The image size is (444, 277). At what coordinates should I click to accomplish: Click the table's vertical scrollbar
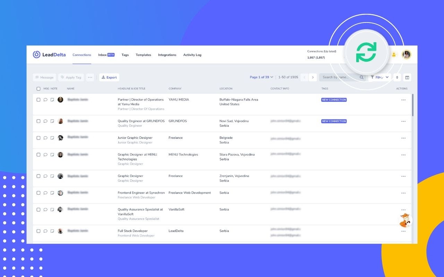pos(412,105)
